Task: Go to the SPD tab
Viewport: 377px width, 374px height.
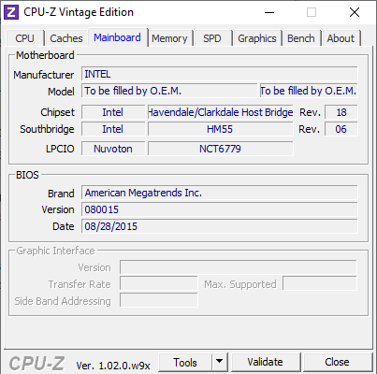Action: point(212,38)
